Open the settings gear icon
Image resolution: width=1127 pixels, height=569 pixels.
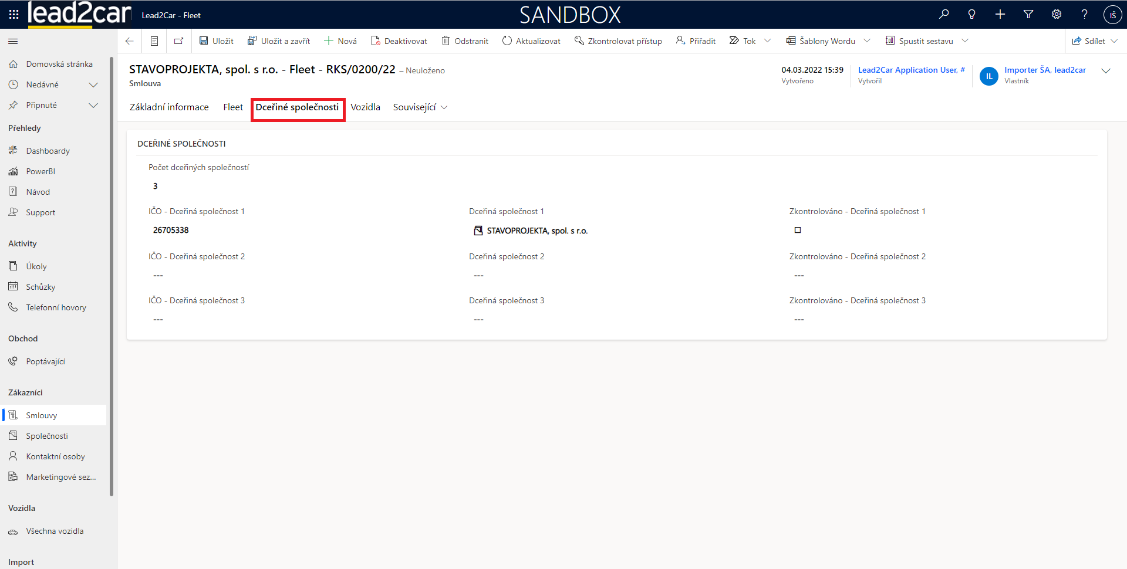tap(1057, 15)
